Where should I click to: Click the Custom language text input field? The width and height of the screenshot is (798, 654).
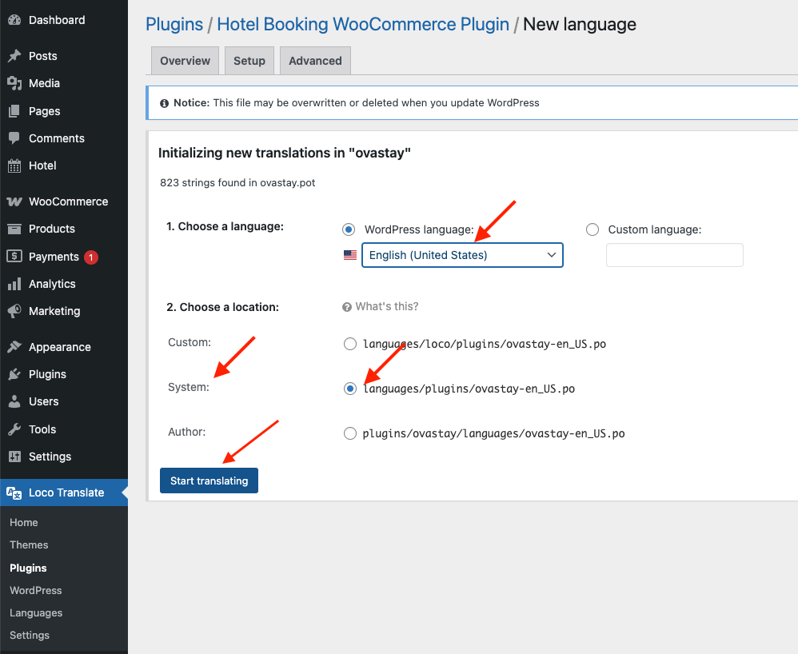pos(674,255)
